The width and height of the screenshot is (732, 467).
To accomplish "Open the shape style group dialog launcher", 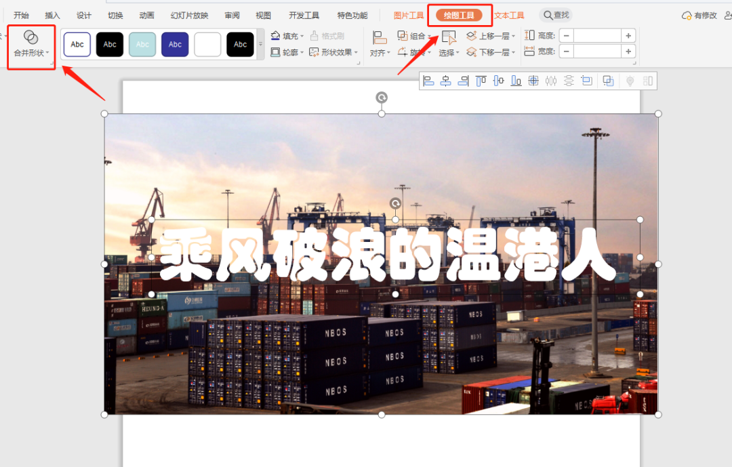I will pyautogui.click(x=359, y=62).
